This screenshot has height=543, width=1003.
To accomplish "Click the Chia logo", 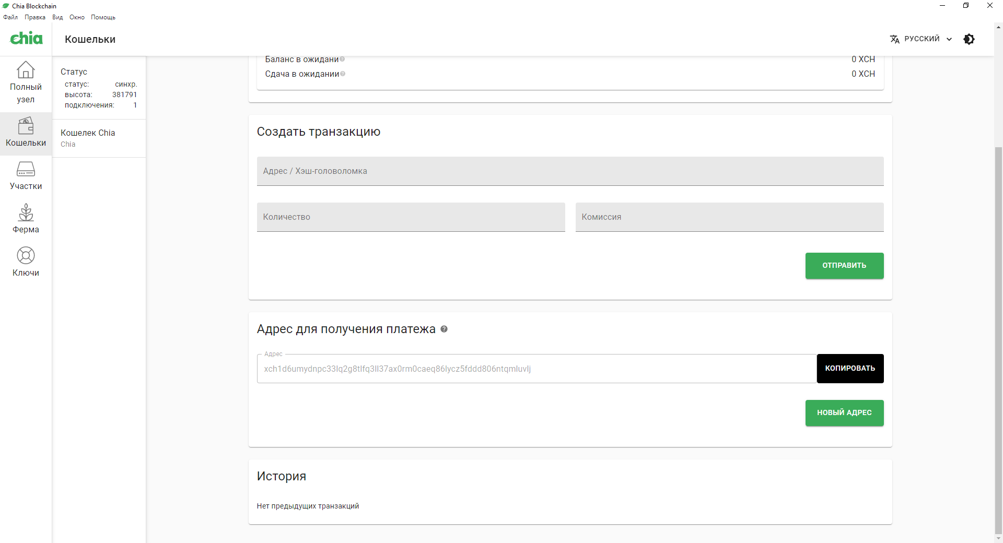I will pyautogui.click(x=26, y=38).
